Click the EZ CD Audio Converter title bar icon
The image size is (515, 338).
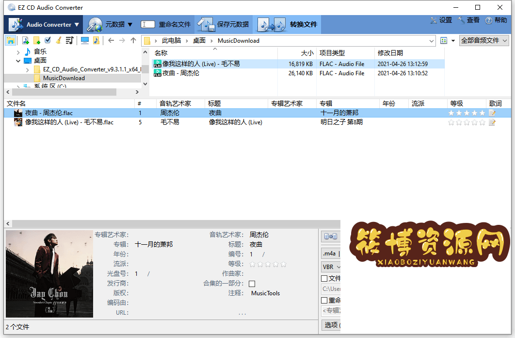(x=11, y=7)
